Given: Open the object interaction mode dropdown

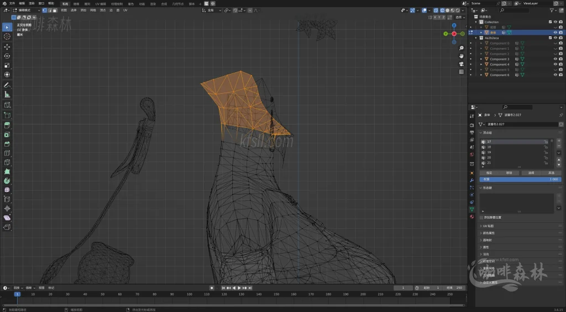Looking at the screenshot, I should [27, 10].
